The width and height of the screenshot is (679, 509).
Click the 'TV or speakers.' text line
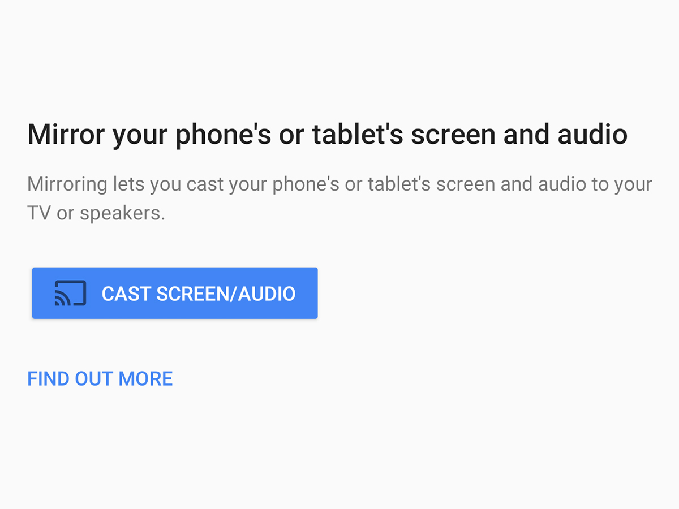96,213
